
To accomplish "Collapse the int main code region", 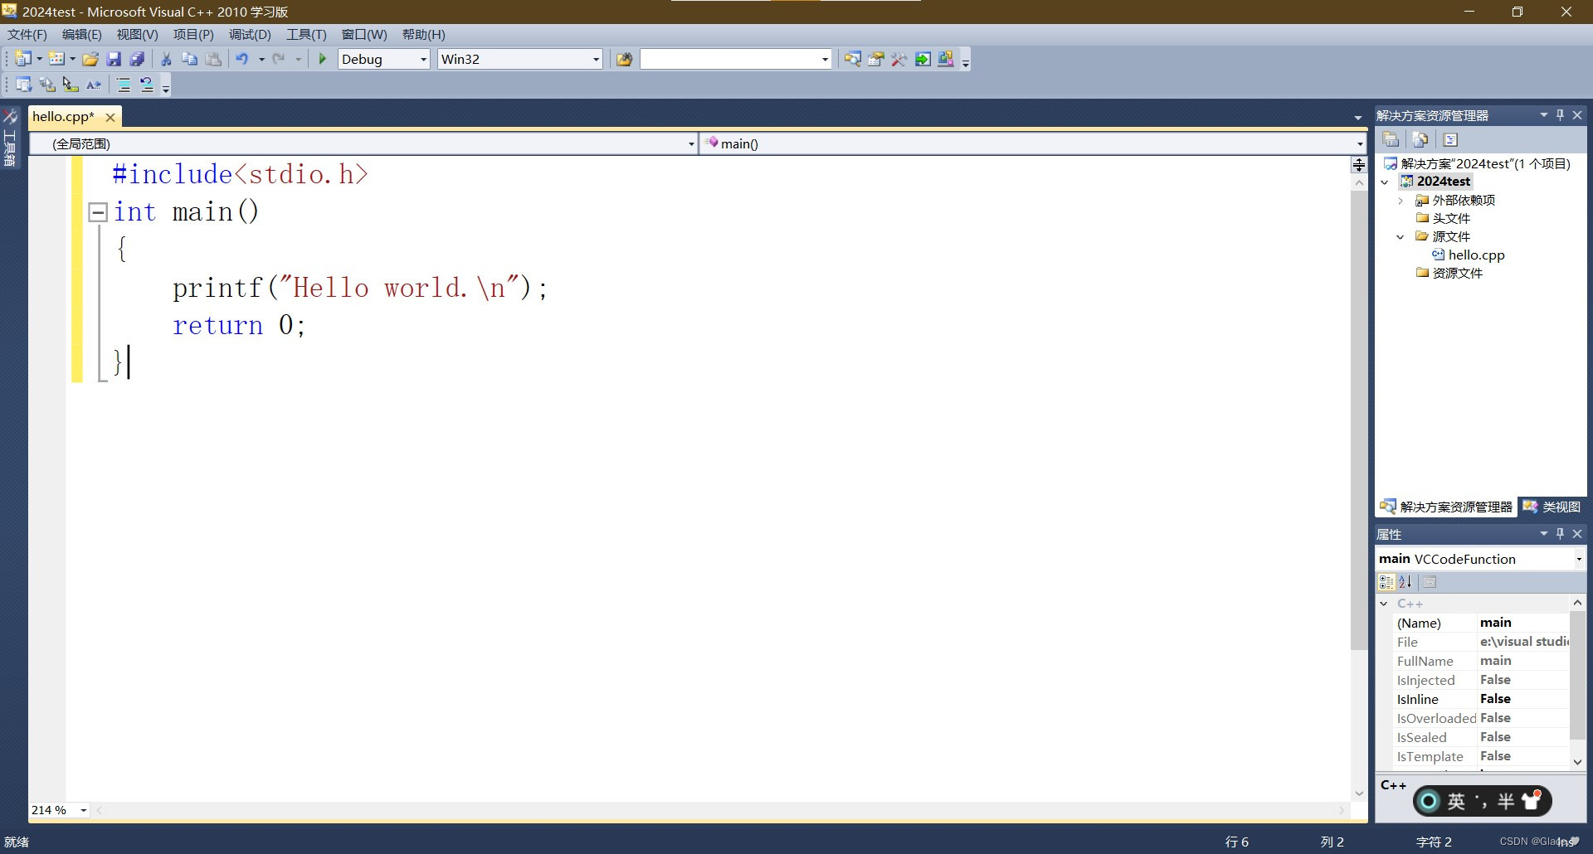I will (x=97, y=211).
